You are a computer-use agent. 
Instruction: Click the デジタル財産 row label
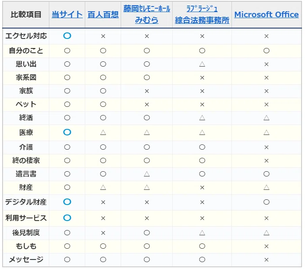(26, 202)
